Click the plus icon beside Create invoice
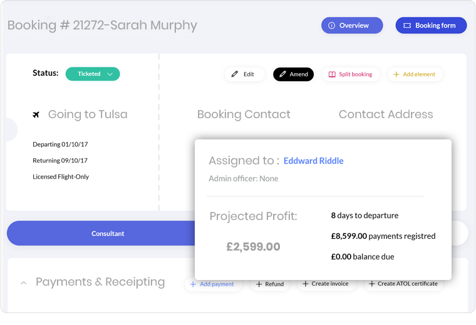 coord(306,284)
